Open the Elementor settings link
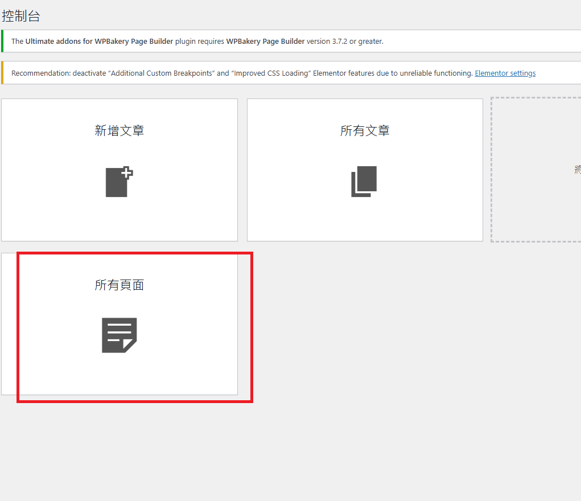581x501 pixels. 505,73
